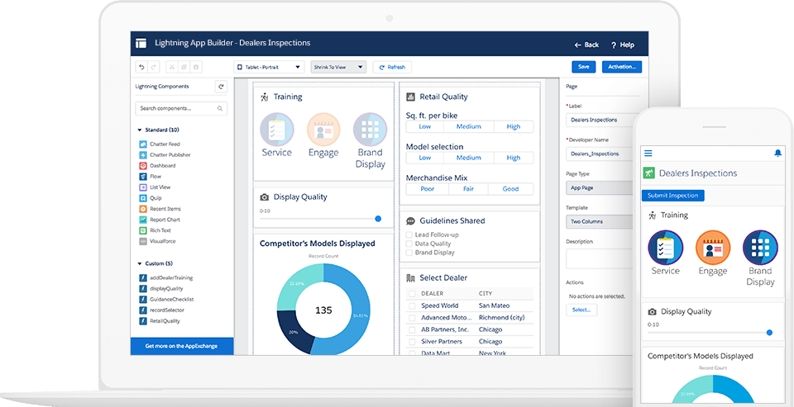
Task: Set Sq. ft. per bike to High
Action: (x=514, y=126)
